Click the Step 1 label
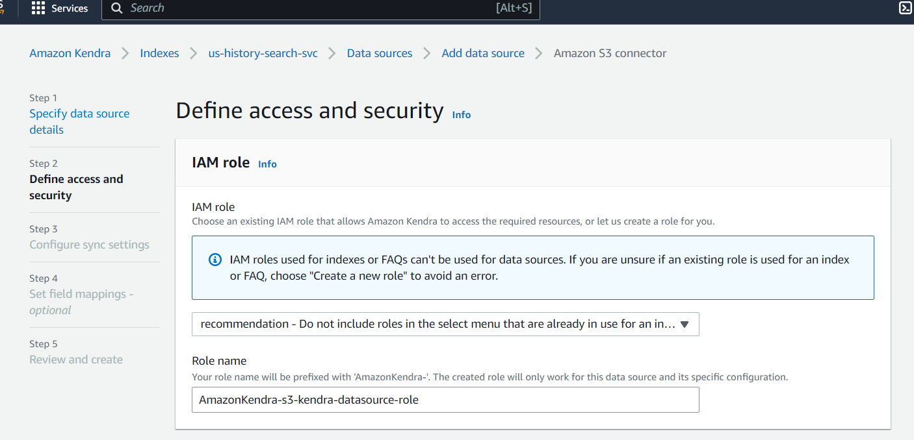The image size is (914, 440). (44, 98)
